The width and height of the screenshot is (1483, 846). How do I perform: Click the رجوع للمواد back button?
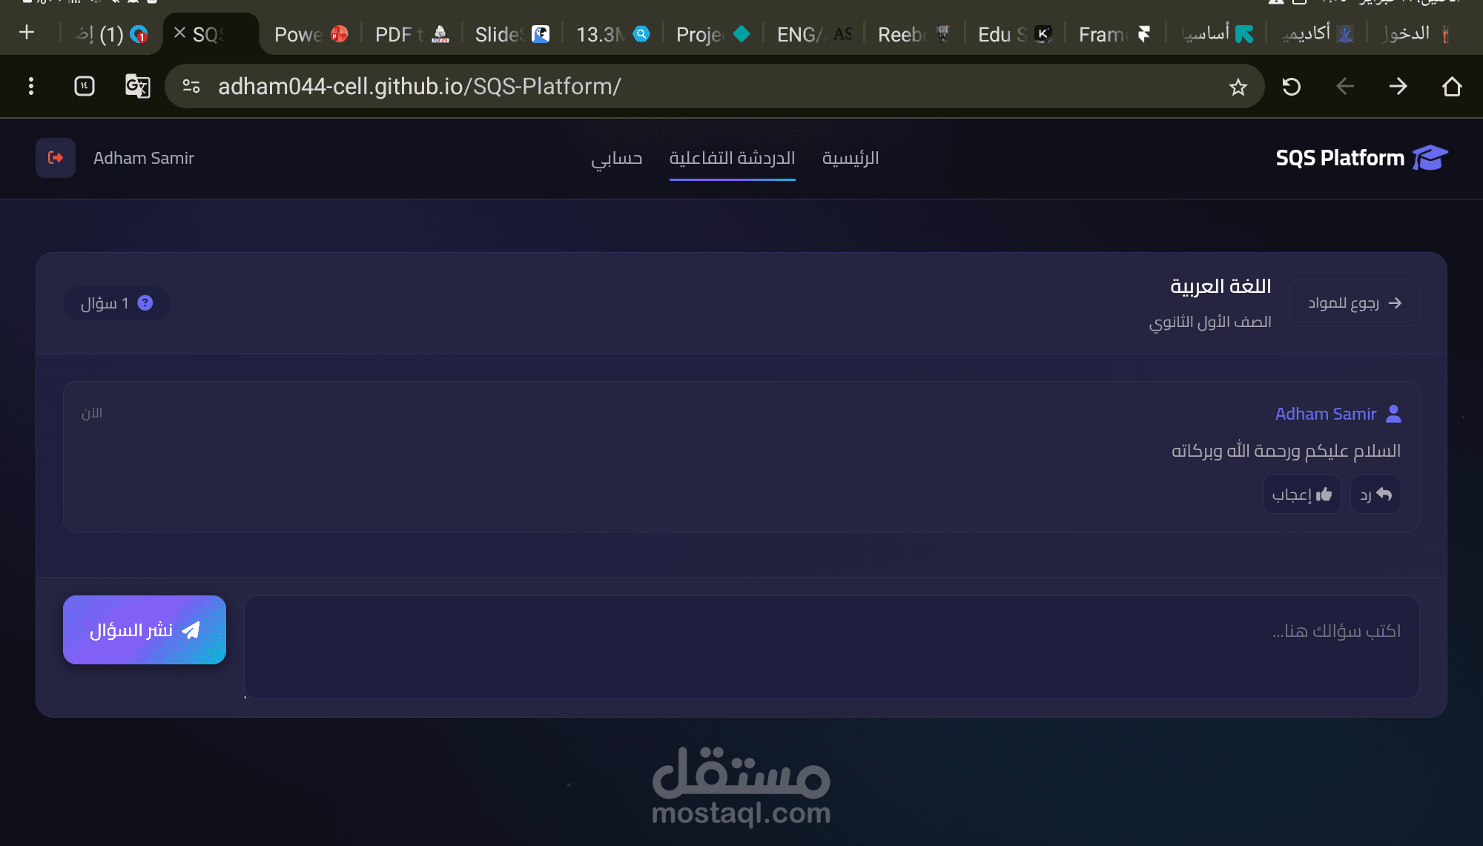1354,303
